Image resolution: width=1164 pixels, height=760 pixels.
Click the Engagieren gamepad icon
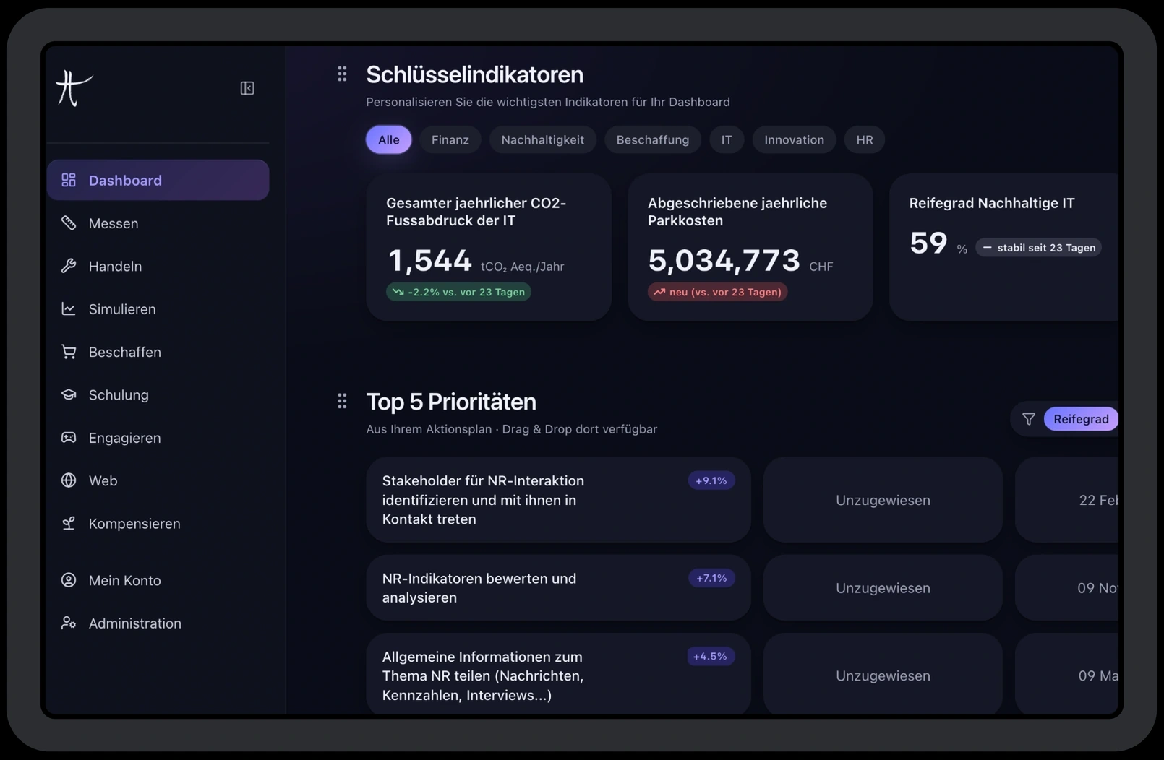pos(69,438)
